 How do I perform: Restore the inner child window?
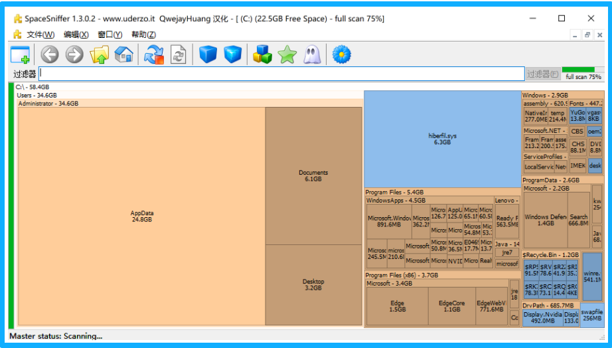tap(587, 35)
